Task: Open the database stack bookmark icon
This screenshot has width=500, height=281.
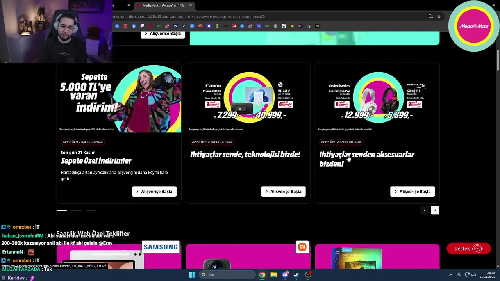Action: pos(284,26)
